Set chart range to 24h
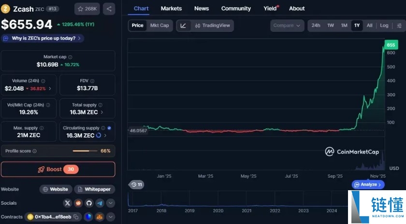This screenshot has width=406, height=224. tap(316, 26)
